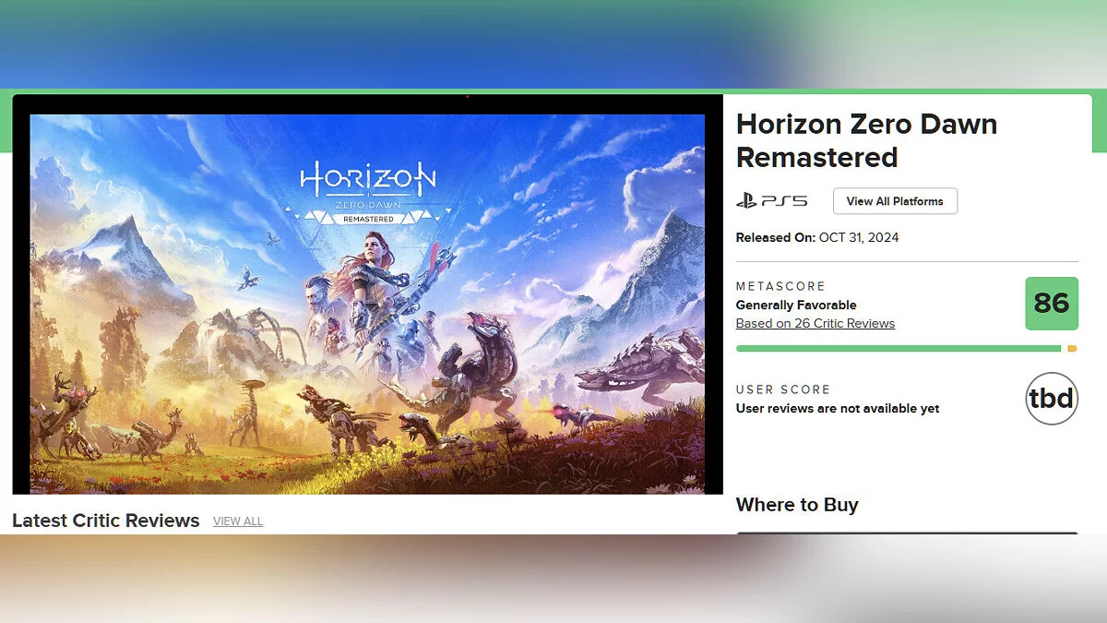
Task: Open the Horizon Zero Dawn Remastered cover image
Action: [x=367, y=304]
